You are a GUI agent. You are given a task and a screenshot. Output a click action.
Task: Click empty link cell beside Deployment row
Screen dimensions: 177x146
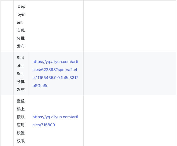coord(56,26)
